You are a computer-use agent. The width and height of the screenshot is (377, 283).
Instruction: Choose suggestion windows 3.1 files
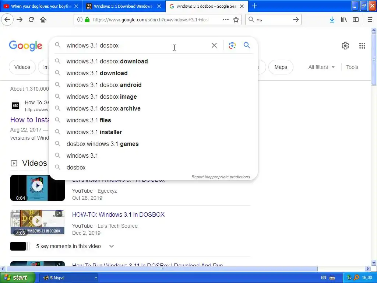153,120
